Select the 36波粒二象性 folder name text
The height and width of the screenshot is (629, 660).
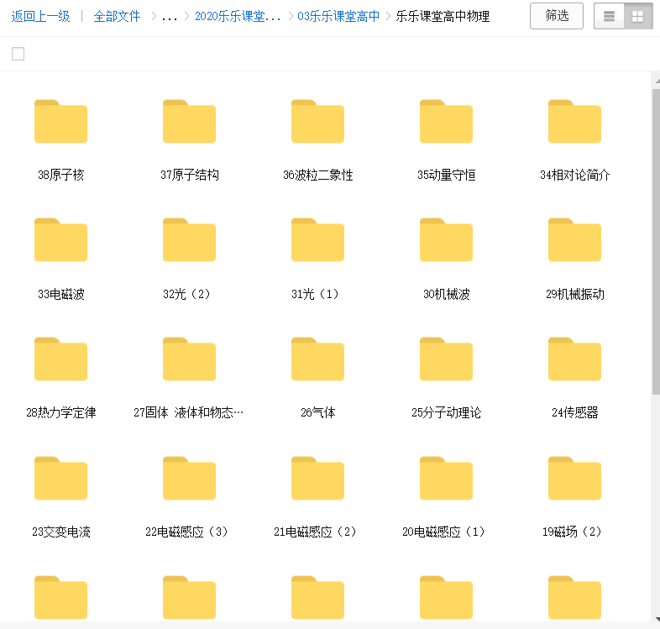click(317, 175)
